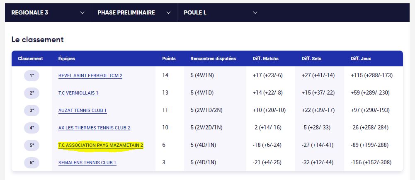Expand the PHASE PRELIMINAIRE dropdown

tap(134, 13)
